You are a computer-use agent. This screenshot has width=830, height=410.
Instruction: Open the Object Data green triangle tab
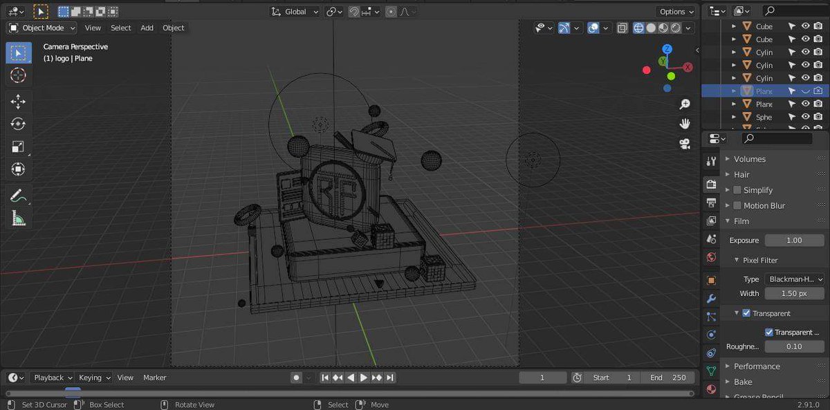point(711,371)
